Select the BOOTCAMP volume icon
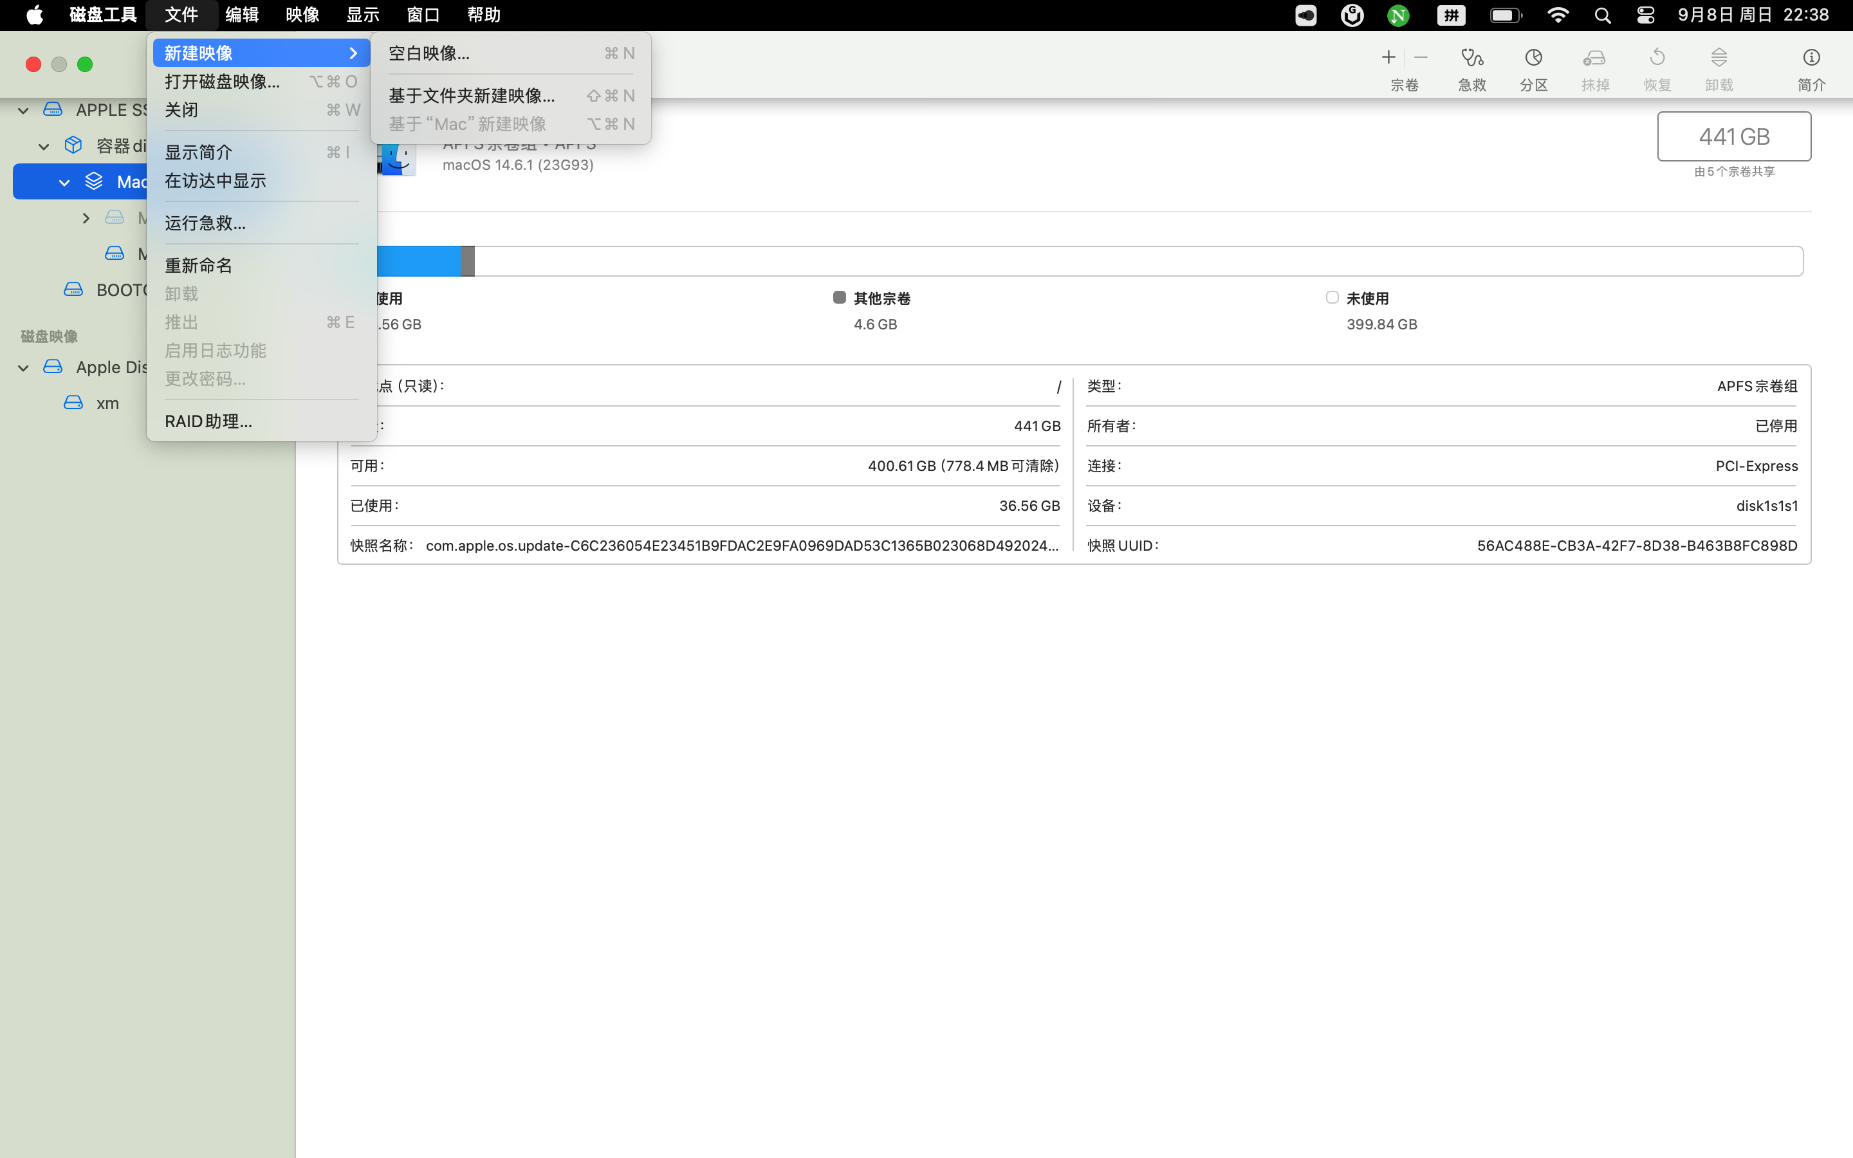The height and width of the screenshot is (1158, 1853). point(73,289)
